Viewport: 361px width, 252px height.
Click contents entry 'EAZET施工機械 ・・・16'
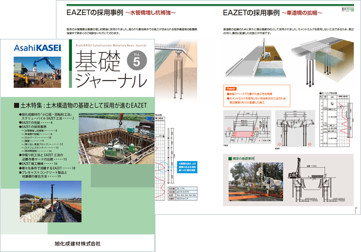point(38,164)
